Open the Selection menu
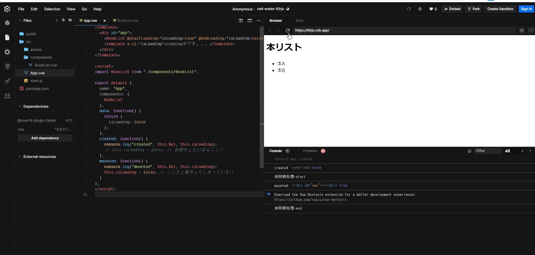The width and height of the screenshot is (535, 255). [x=52, y=9]
